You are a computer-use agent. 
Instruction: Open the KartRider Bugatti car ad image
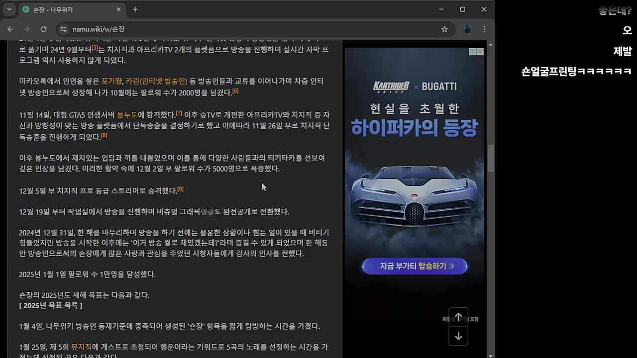click(x=415, y=196)
